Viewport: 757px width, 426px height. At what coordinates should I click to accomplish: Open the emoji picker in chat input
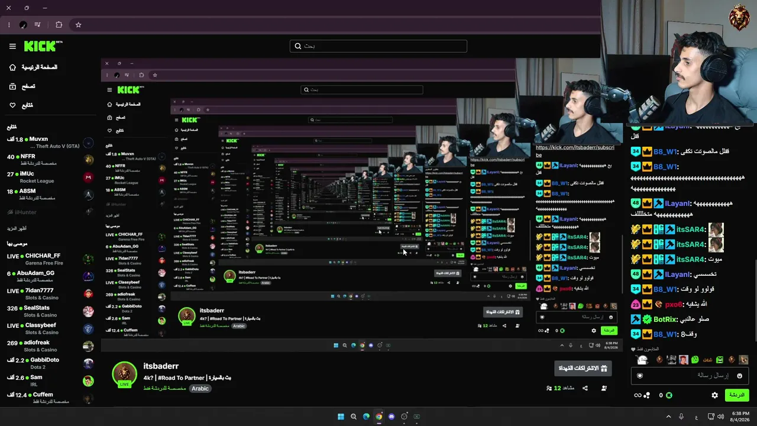click(739, 376)
